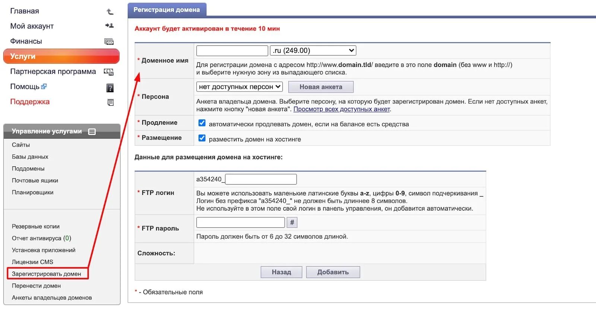
Task: Click the Управление услугами panel header
Action: click(x=62, y=131)
